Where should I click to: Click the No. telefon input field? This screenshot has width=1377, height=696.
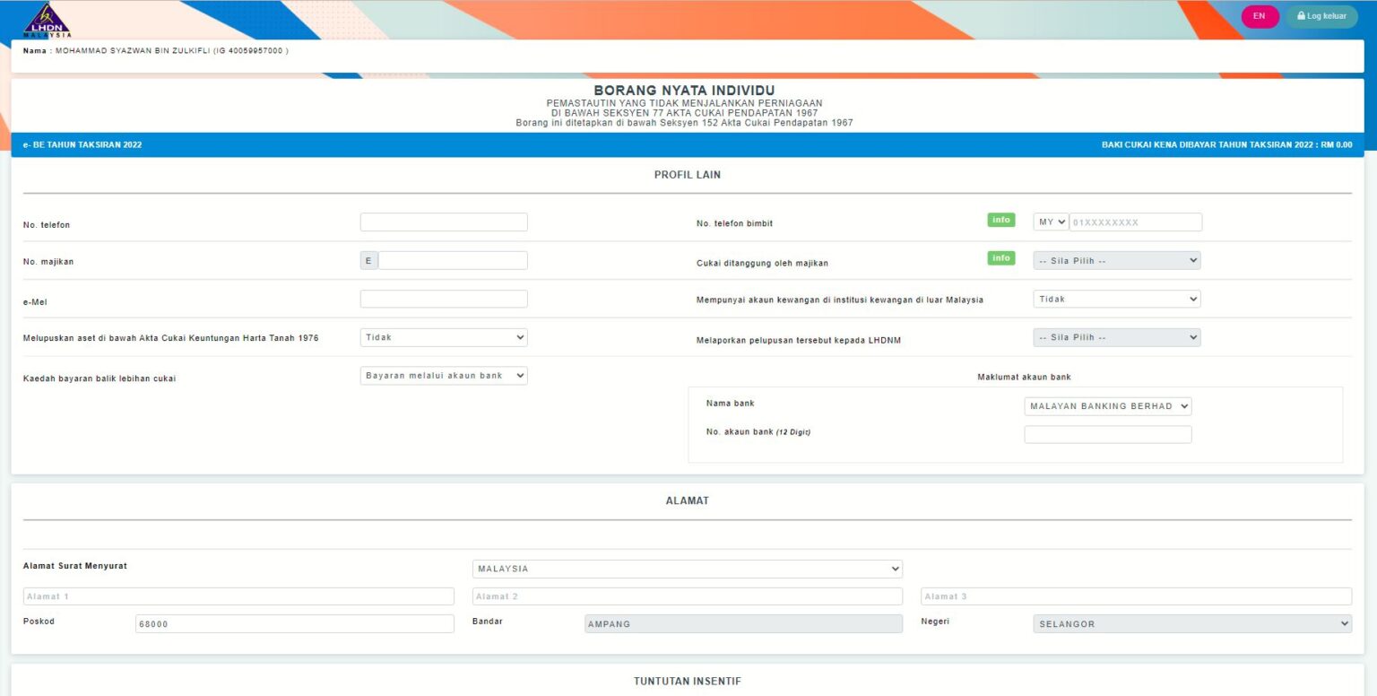coord(443,222)
